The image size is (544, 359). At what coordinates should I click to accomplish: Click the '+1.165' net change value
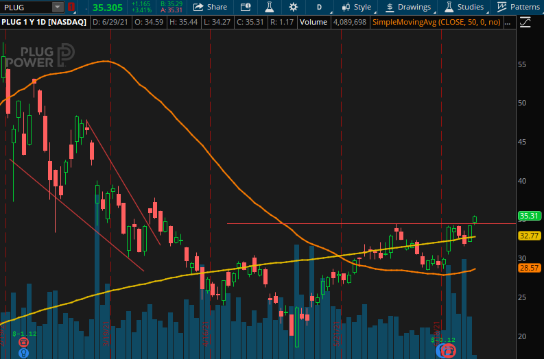[141, 4]
